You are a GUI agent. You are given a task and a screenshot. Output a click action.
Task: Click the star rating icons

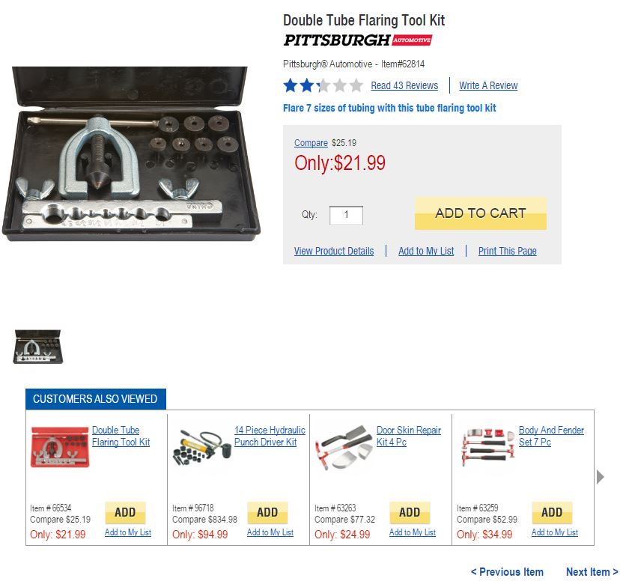(323, 85)
